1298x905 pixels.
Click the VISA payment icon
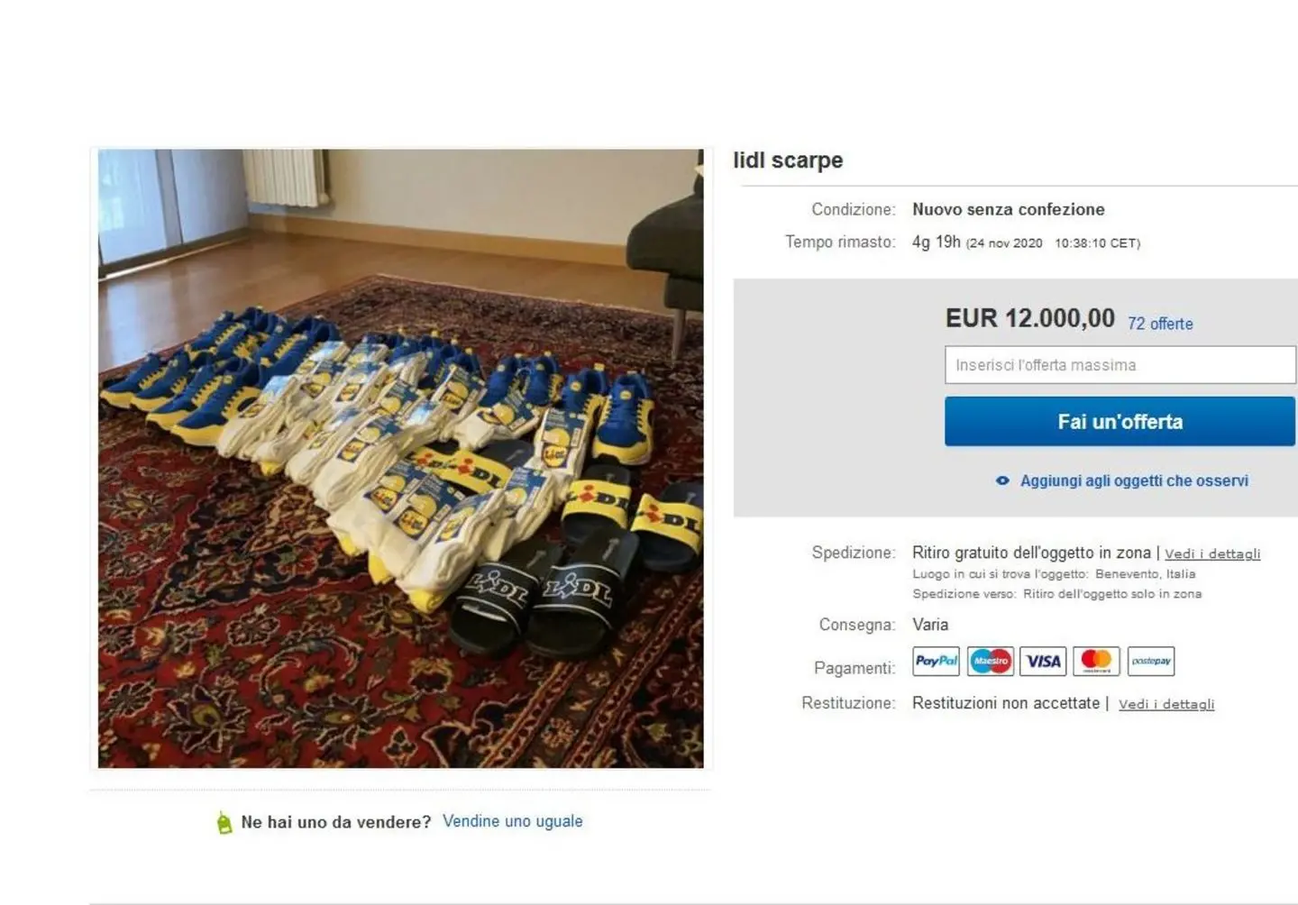(x=1043, y=662)
